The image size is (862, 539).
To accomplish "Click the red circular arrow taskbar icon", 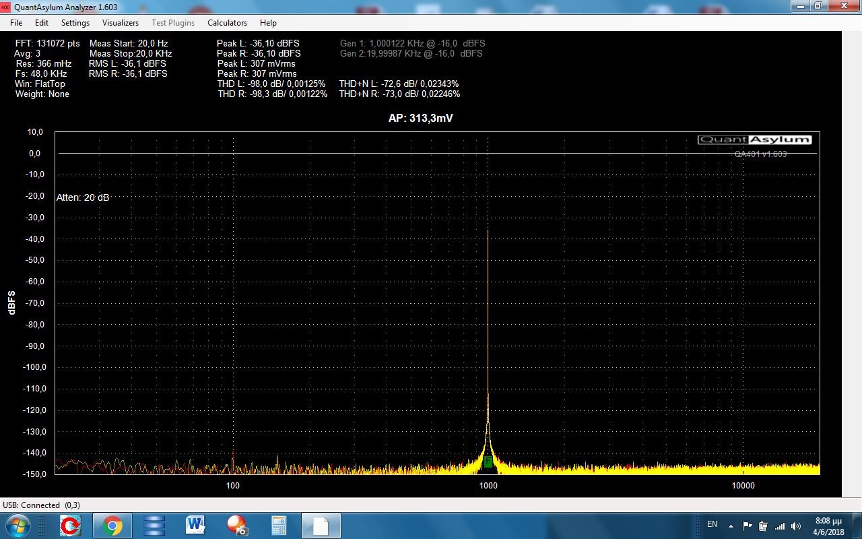I will tap(70, 526).
